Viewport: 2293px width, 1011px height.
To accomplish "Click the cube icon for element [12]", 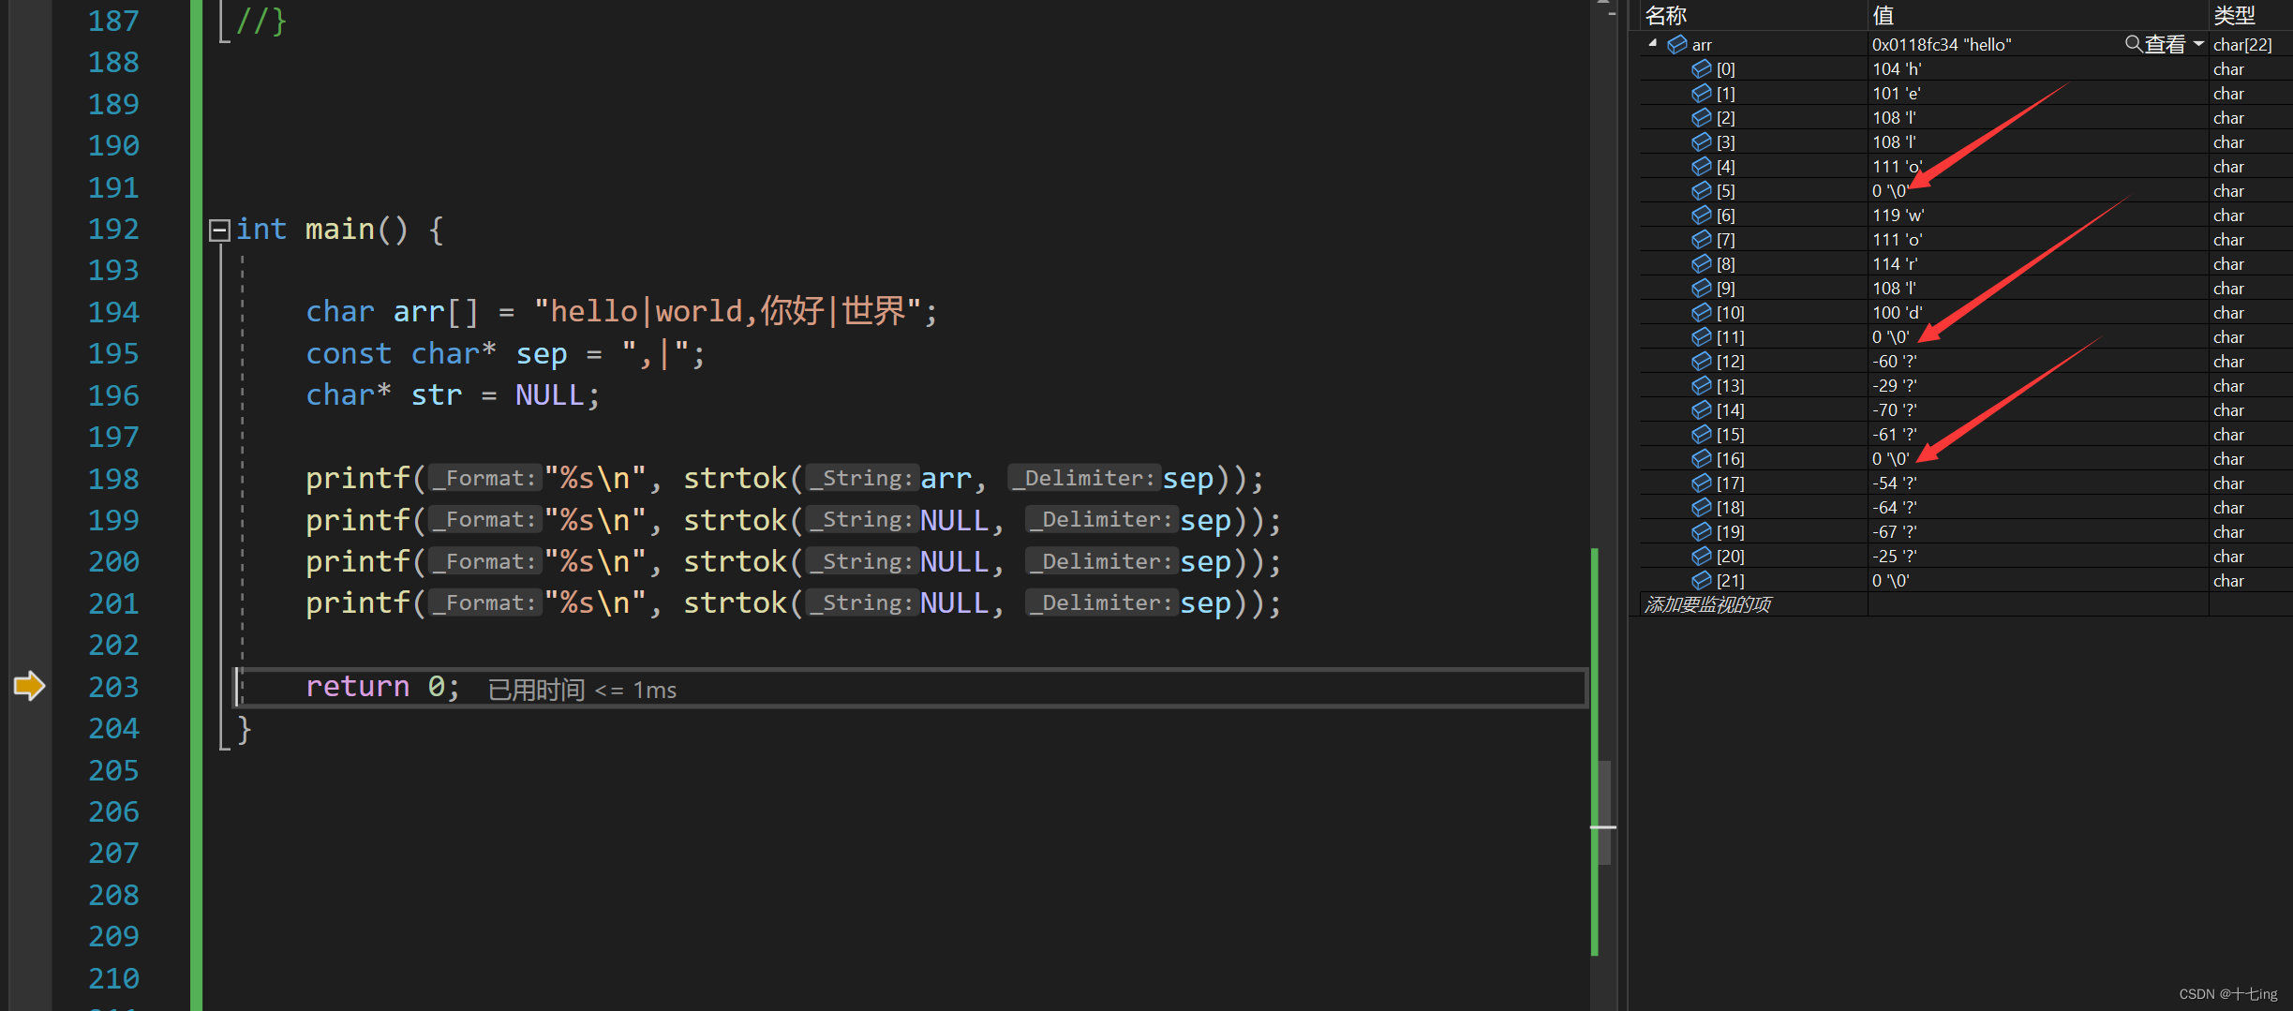I will point(1702,361).
